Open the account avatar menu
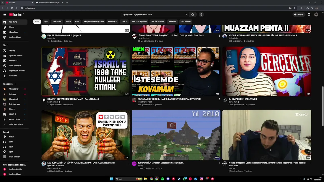This screenshot has height=182, width=324. click(316, 15)
